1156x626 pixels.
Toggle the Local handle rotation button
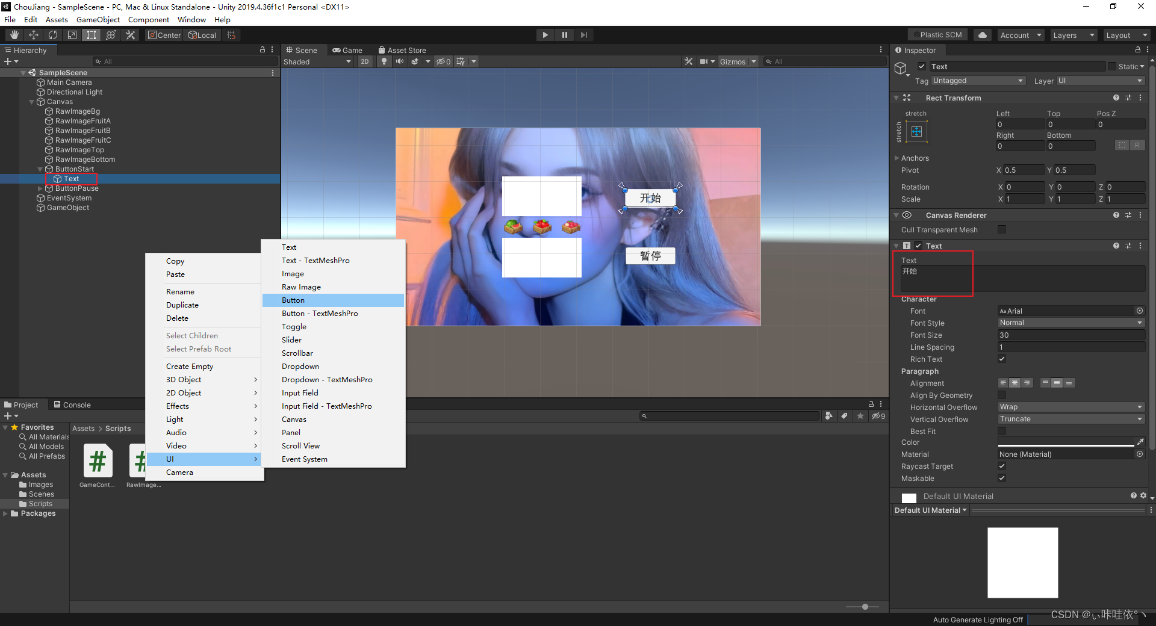point(202,35)
